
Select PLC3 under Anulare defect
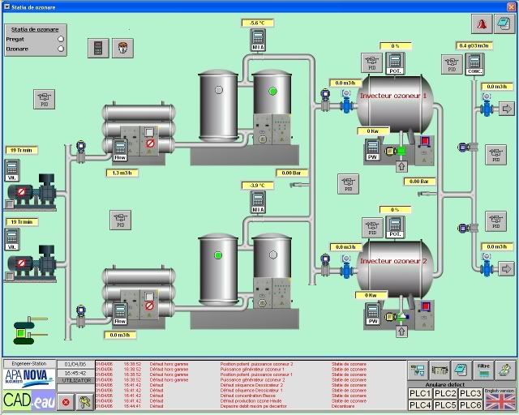click(x=470, y=393)
